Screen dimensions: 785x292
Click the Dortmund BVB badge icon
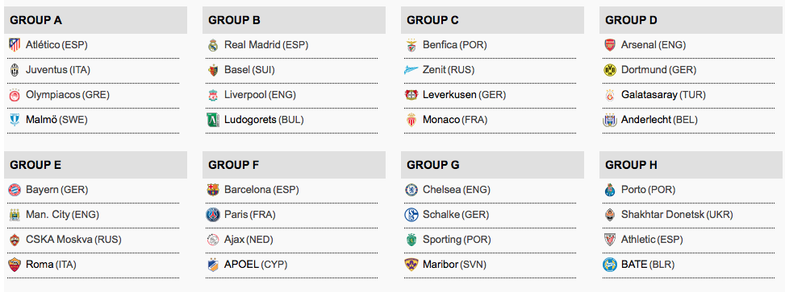point(609,70)
